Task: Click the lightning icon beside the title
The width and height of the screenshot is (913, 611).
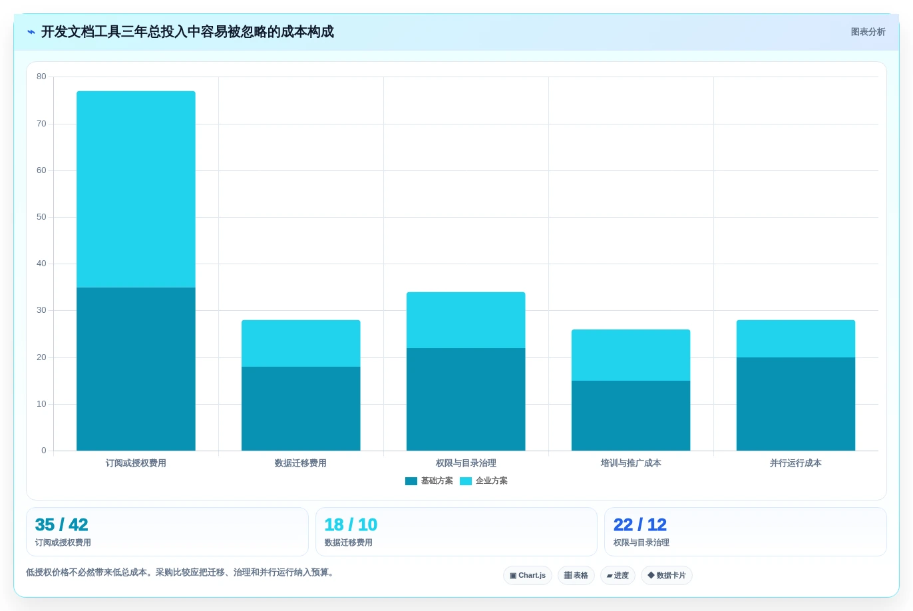Action: click(31, 32)
